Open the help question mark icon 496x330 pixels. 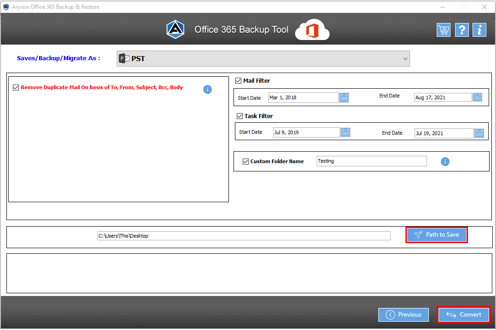(462, 30)
